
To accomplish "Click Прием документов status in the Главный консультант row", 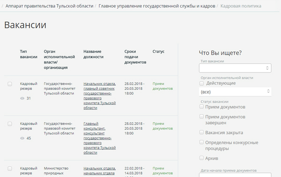I will (163, 126).
